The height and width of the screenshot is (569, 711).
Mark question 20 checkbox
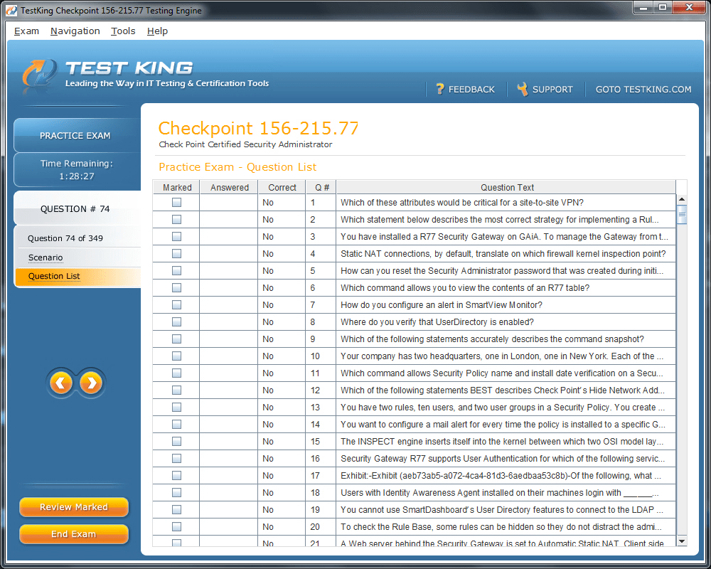click(x=177, y=527)
